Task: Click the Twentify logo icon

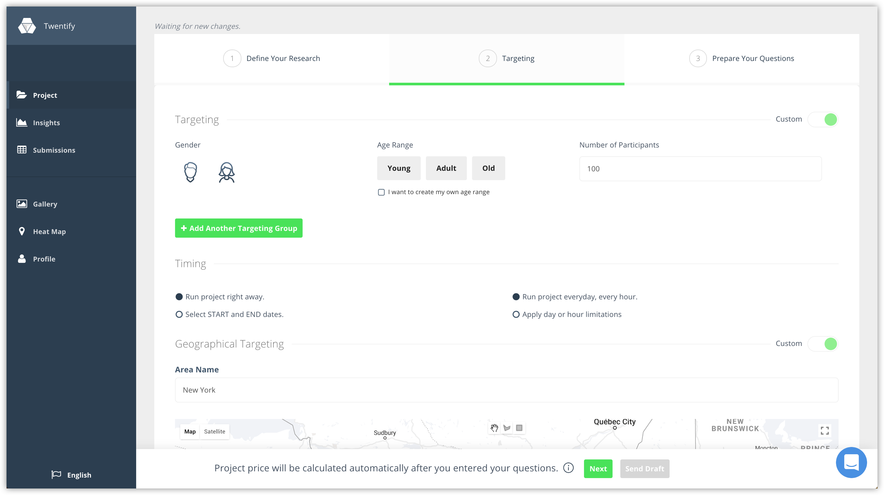Action: [x=27, y=26]
